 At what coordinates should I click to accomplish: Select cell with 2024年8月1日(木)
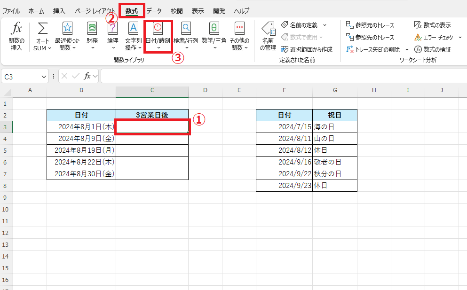pyautogui.click(x=81, y=127)
